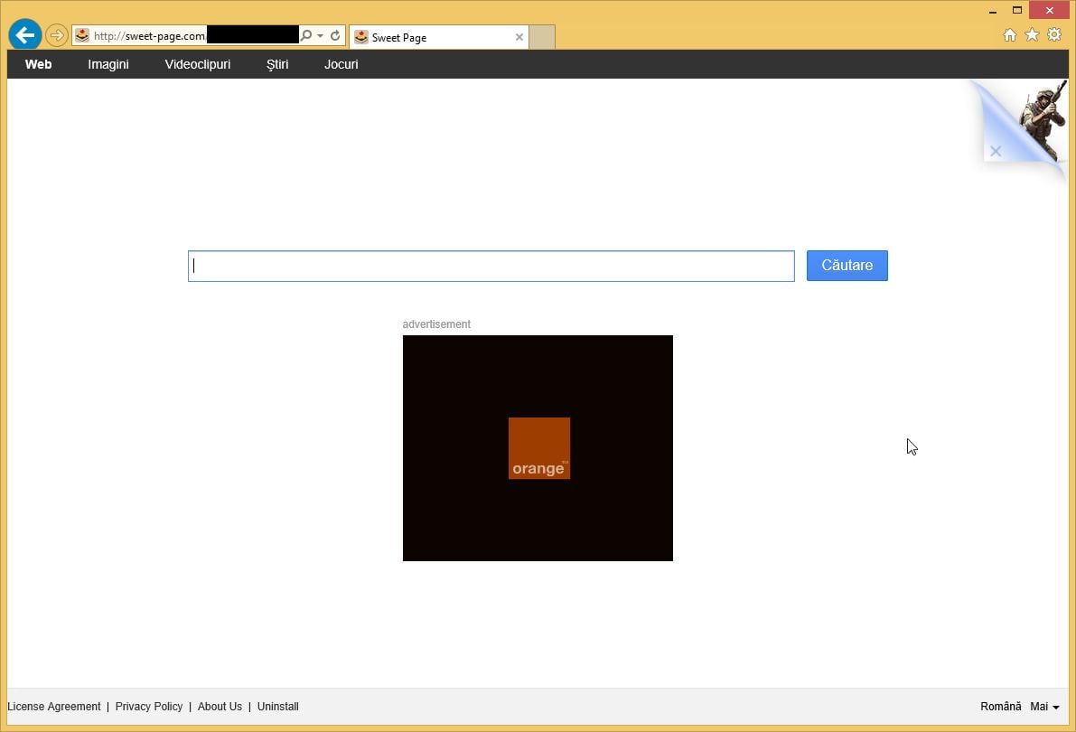The image size is (1076, 732).
Task: Go to the browser Home icon
Action: coord(1009,35)
